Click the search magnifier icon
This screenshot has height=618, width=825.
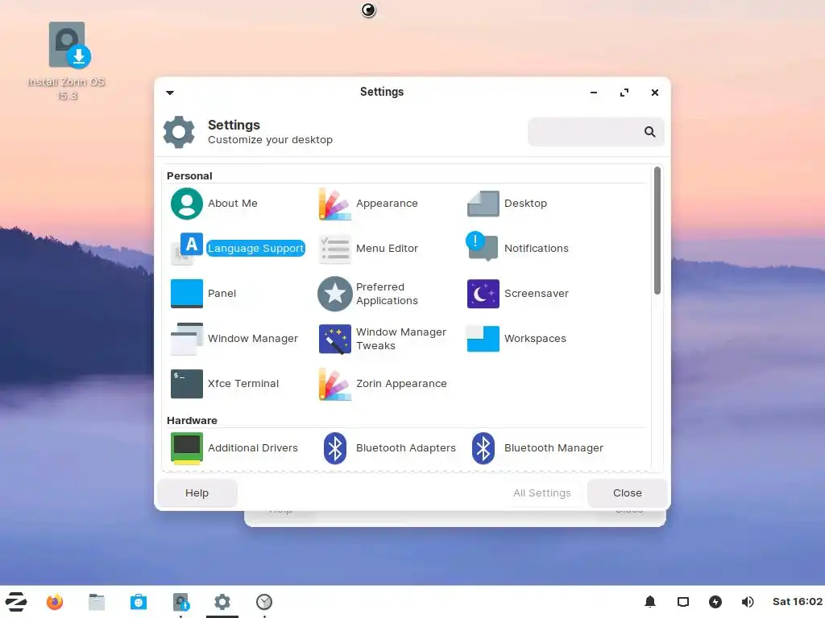click(650, 132)
